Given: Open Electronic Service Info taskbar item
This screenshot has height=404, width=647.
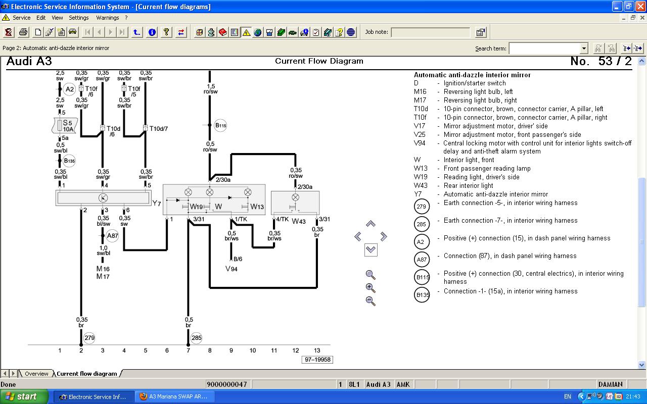Looking at the screenshot, I should pyautogui.click(x=94, y=397).
